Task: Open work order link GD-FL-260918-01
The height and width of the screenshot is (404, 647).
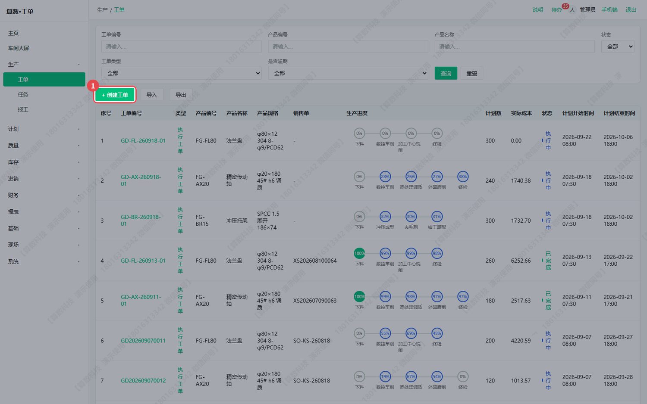Action: tap(143, 141)
